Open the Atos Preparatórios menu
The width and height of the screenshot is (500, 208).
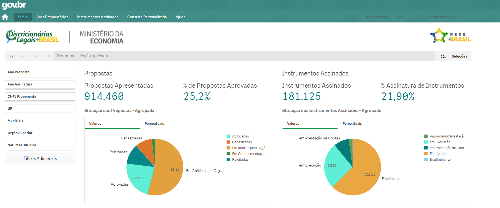pyautogui.click(x=52, y=17)
